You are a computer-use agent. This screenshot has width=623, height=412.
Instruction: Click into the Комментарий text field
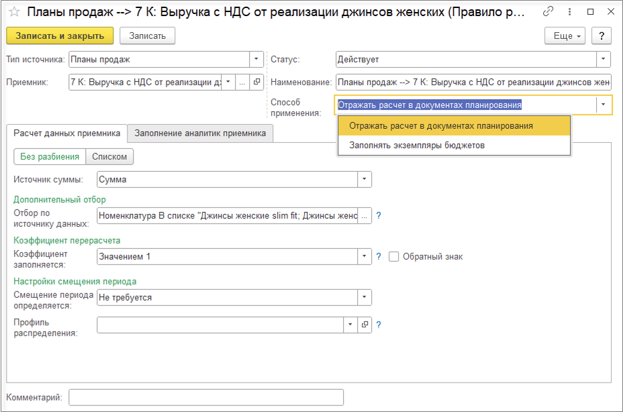[205, 397]
